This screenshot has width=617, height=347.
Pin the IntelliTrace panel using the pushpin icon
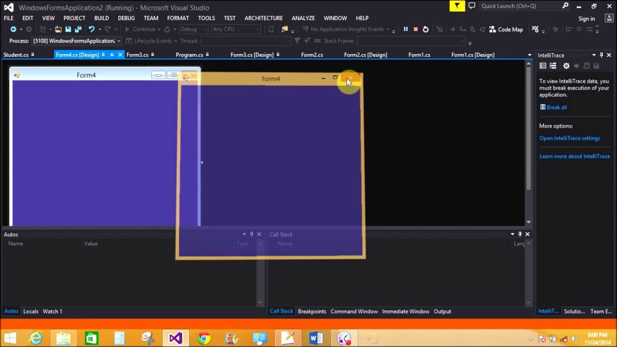[601, 55]
